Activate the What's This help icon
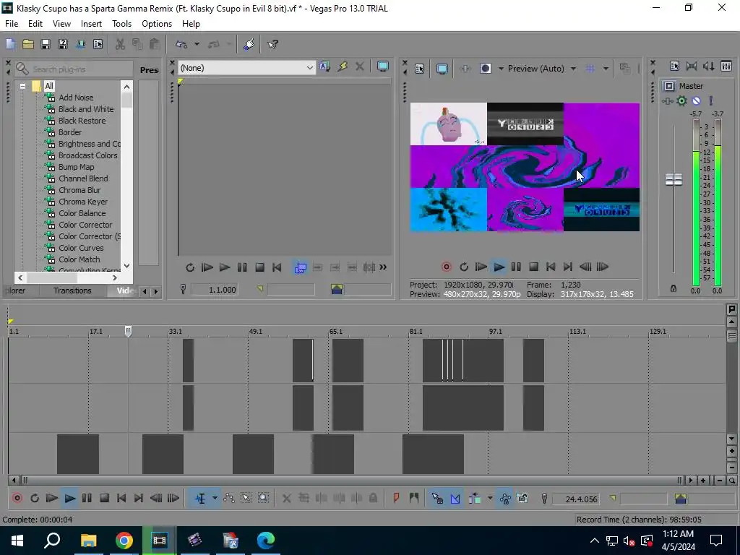 pos(272,44)
